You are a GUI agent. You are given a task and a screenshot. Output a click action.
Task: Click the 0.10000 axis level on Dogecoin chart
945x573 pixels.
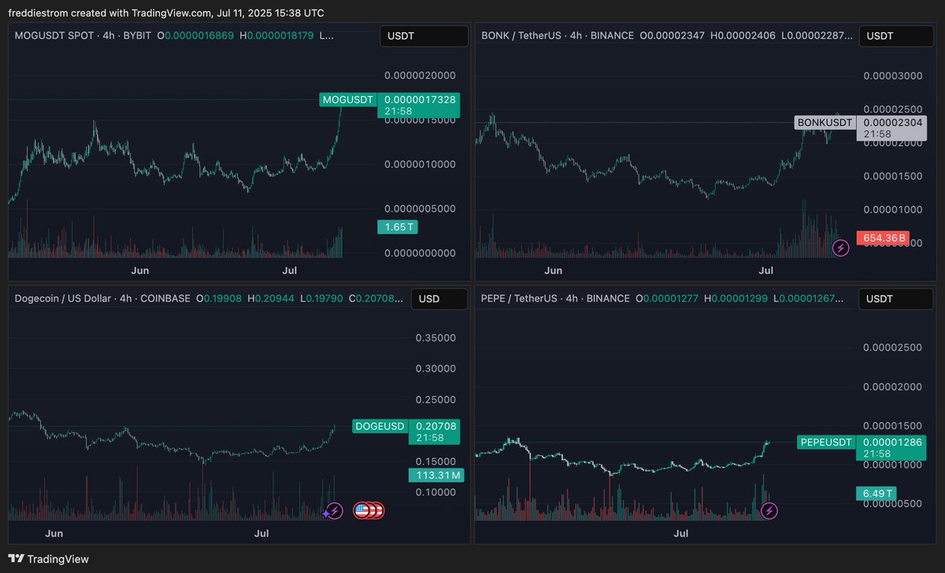(435, 492)
